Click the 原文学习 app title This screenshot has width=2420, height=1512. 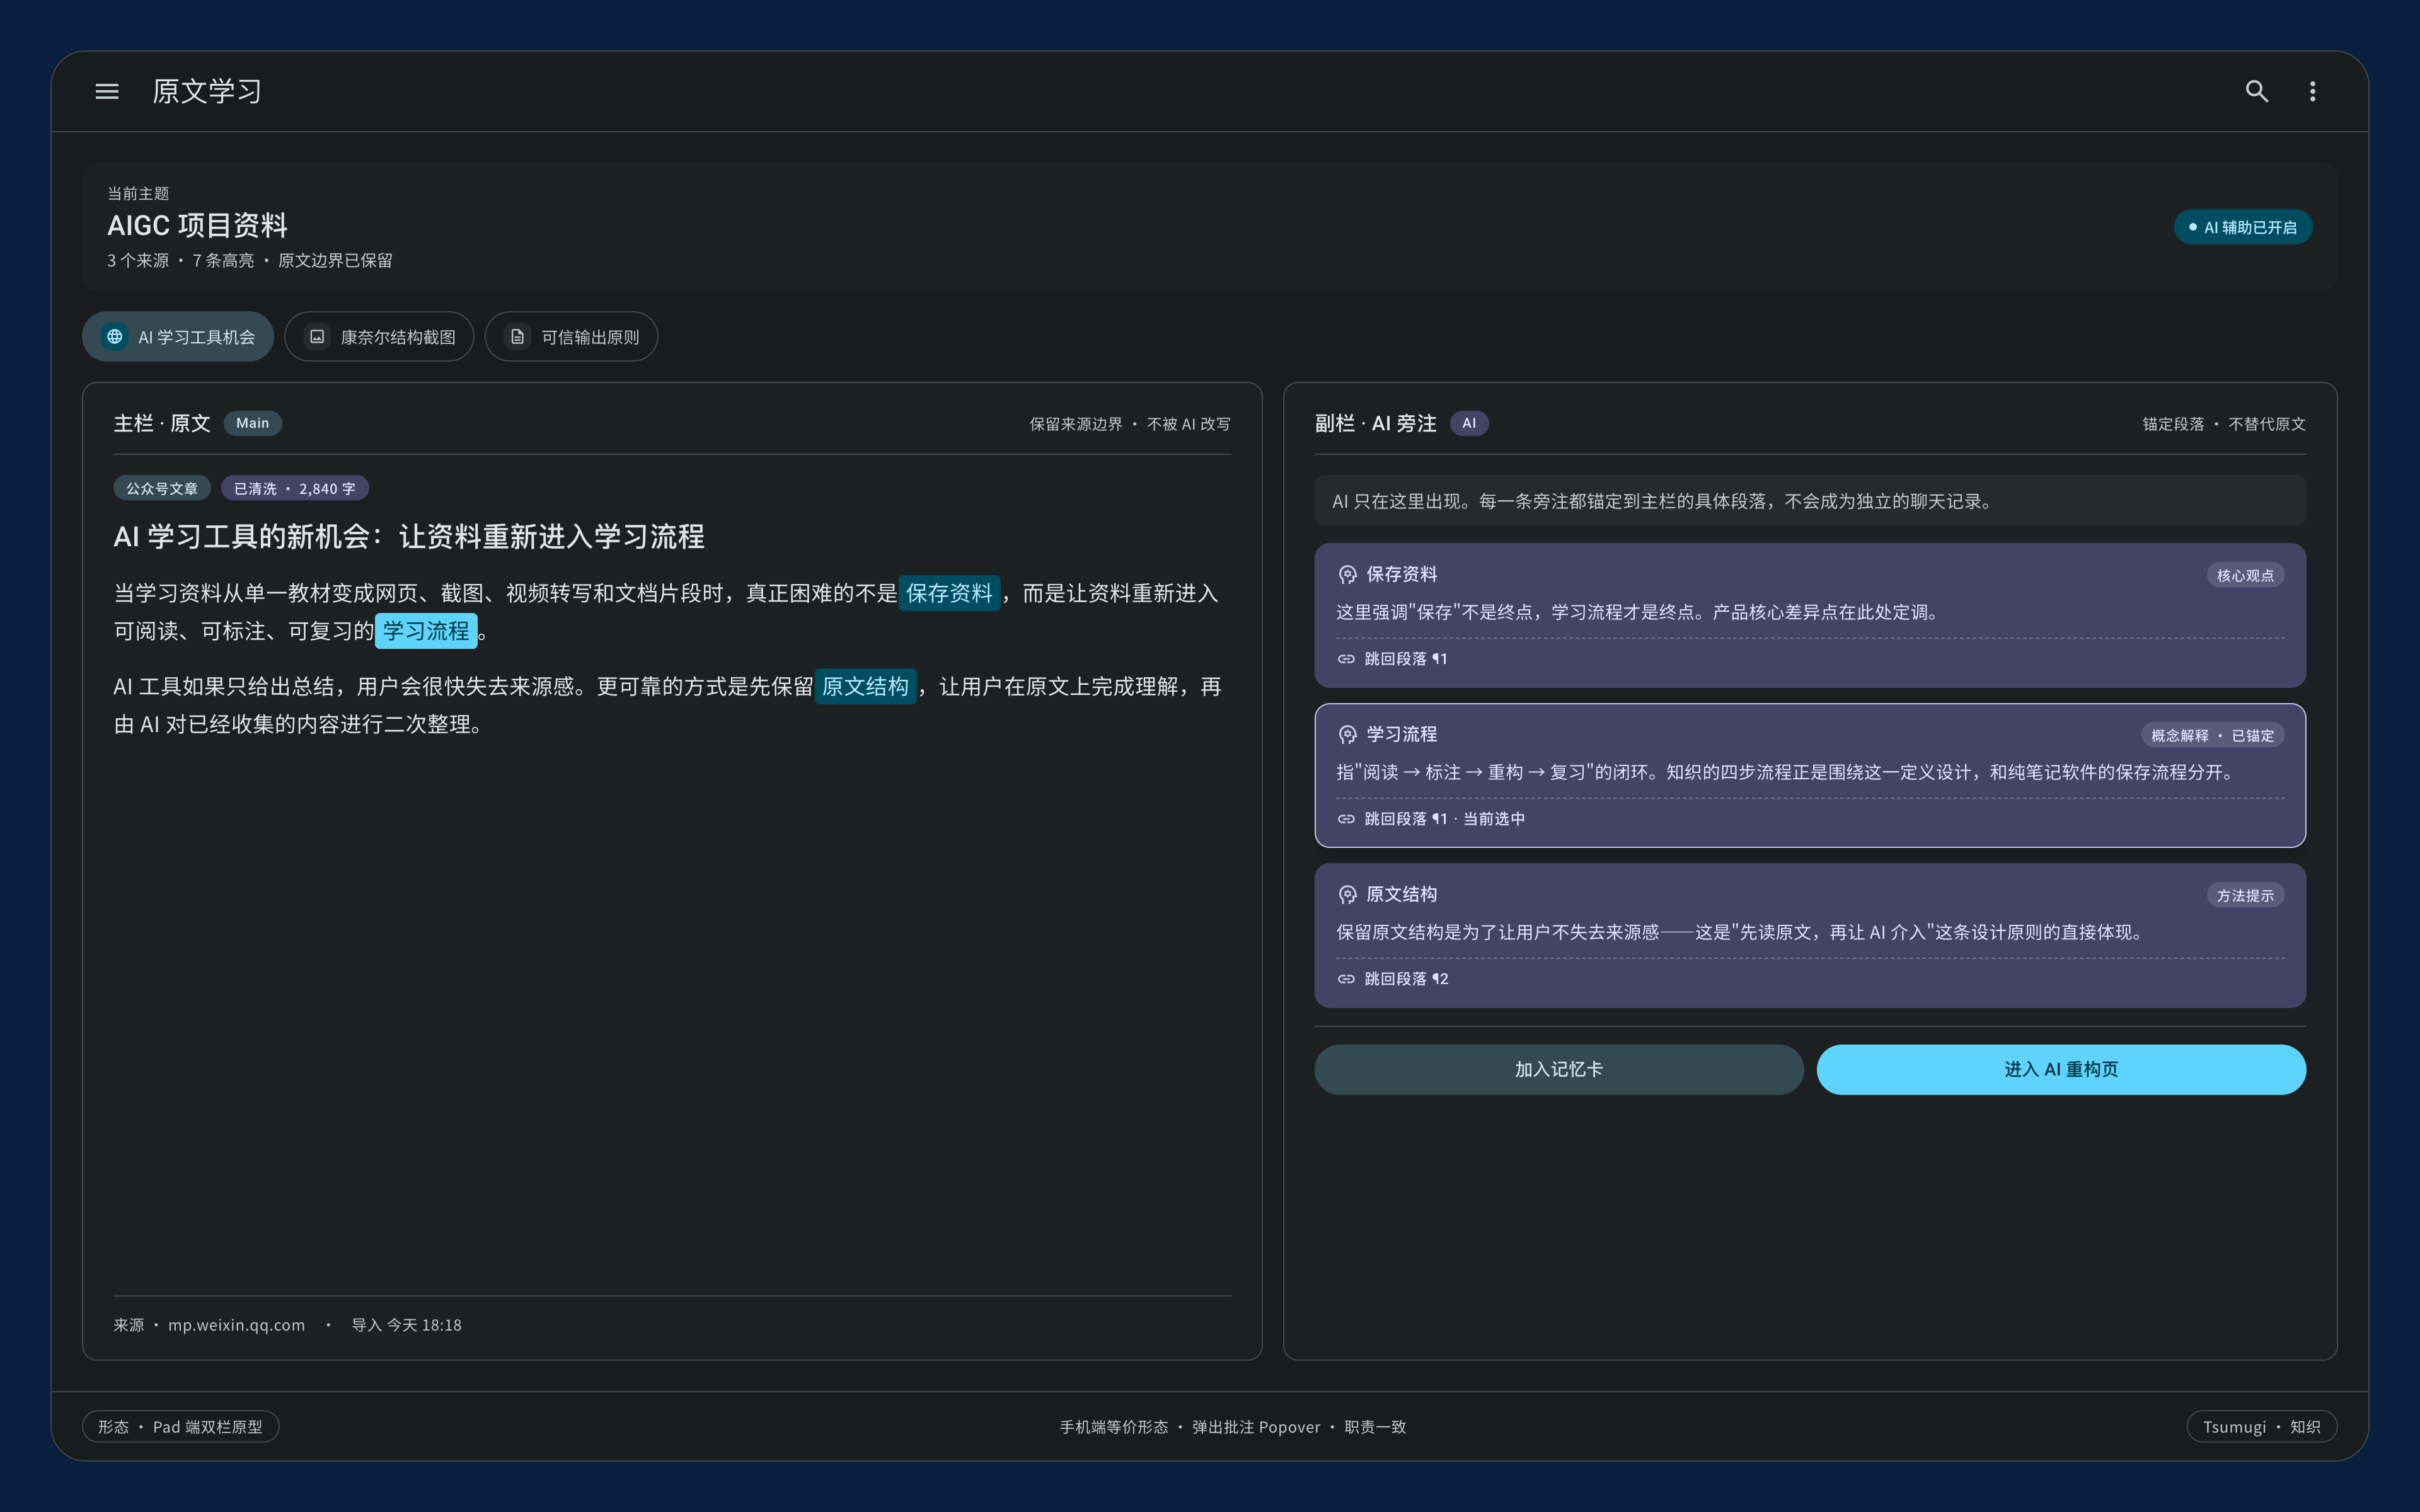click(207, 91)
